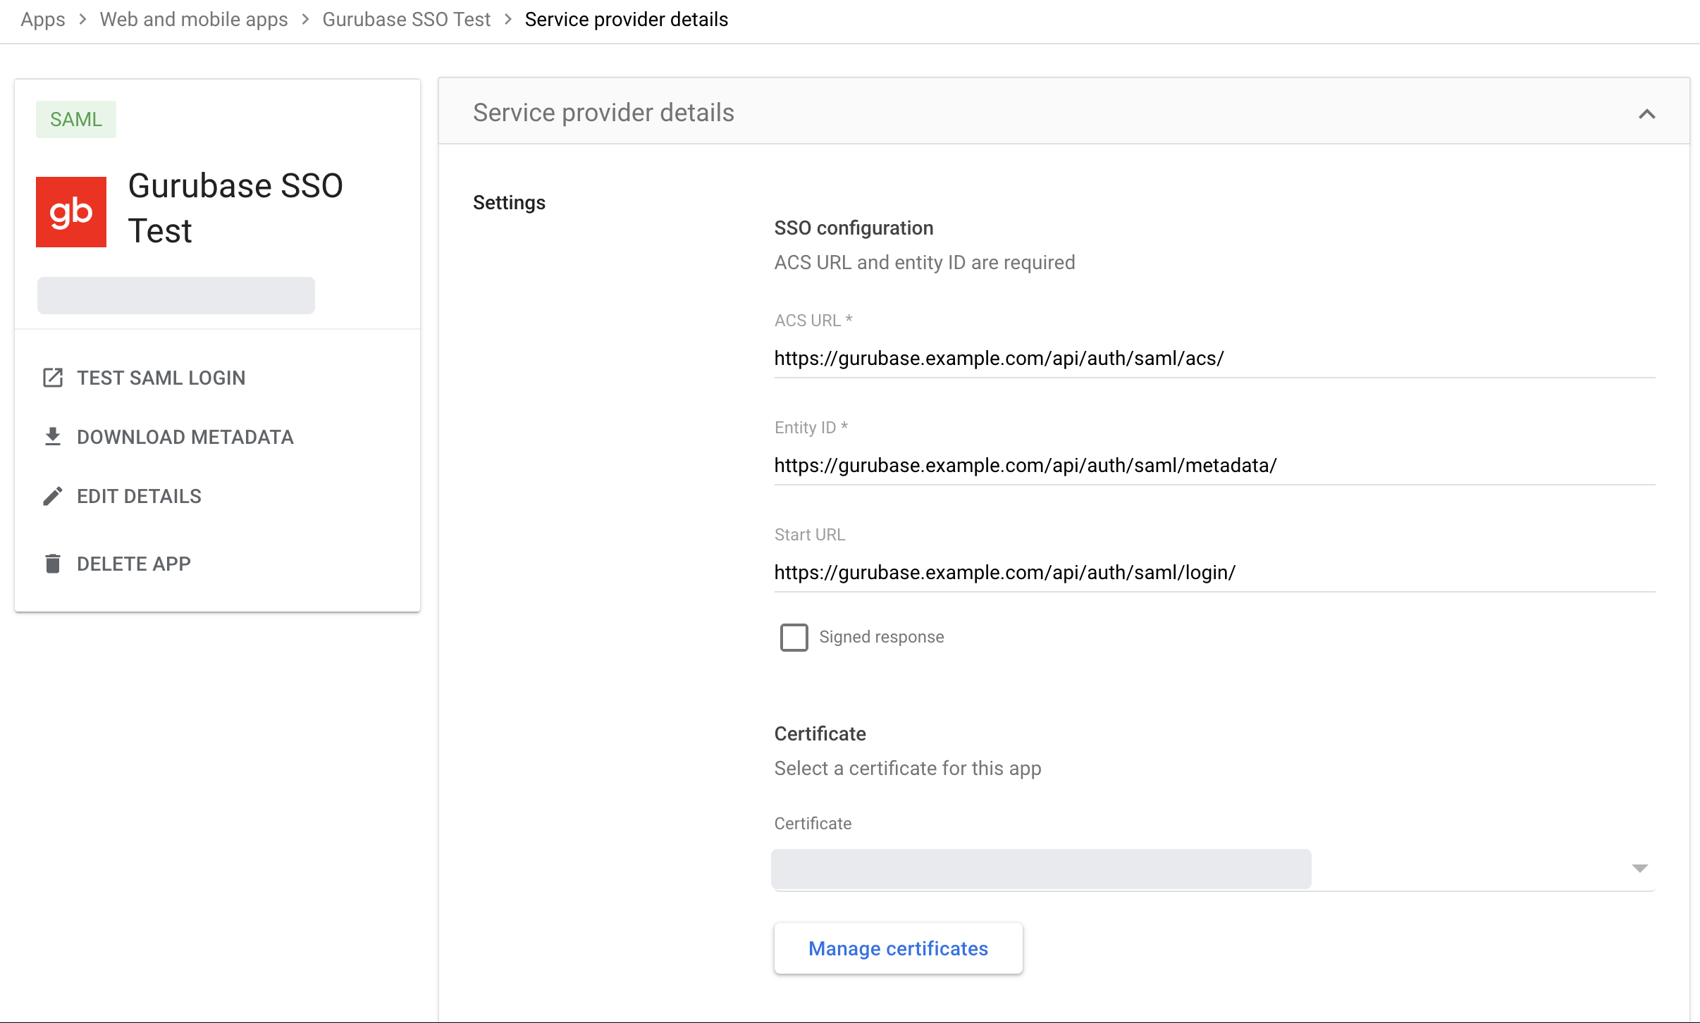Viewport: 1700px width, 1023px height.
Task: Click the Gurubase SSO Test app title
Action: click(x=235, y=209)
